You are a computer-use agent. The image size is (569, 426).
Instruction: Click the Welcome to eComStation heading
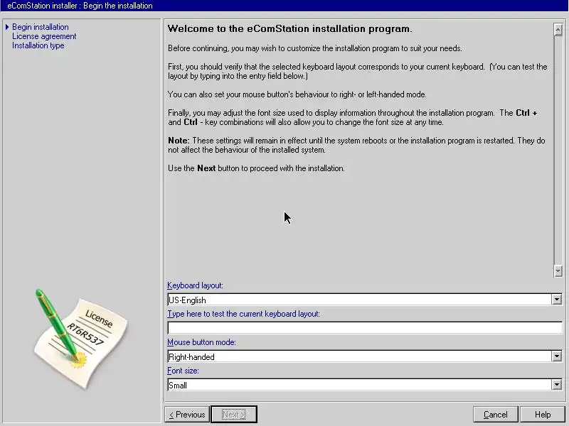click(x=289, y=28)
